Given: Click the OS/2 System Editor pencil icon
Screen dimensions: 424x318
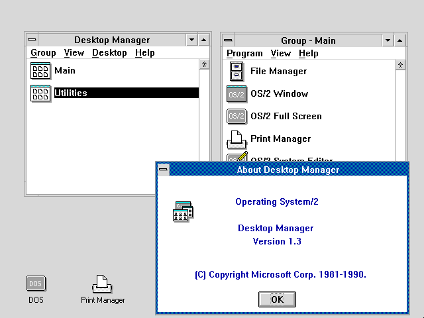Looking at the screenshot, I should click(237, 156).
